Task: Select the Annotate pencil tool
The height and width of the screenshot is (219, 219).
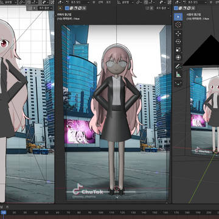Action: click(178, 66)
